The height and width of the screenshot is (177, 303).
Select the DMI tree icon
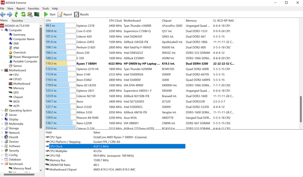[11, 44]
